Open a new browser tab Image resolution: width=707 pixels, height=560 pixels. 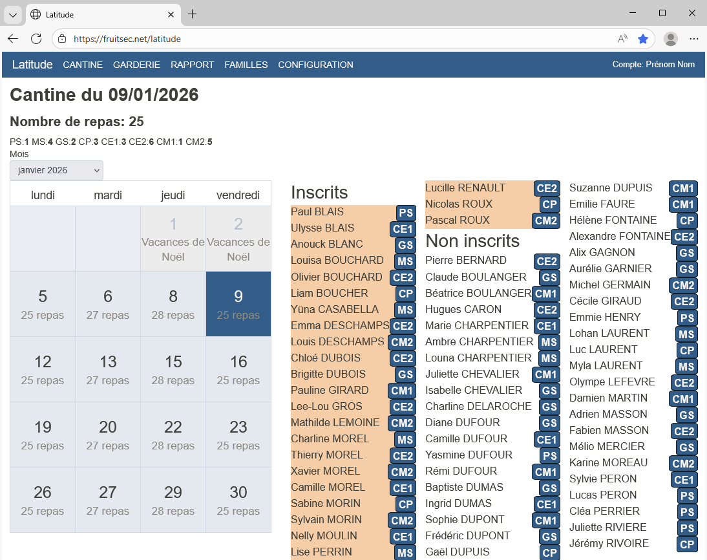pos(192,14)
